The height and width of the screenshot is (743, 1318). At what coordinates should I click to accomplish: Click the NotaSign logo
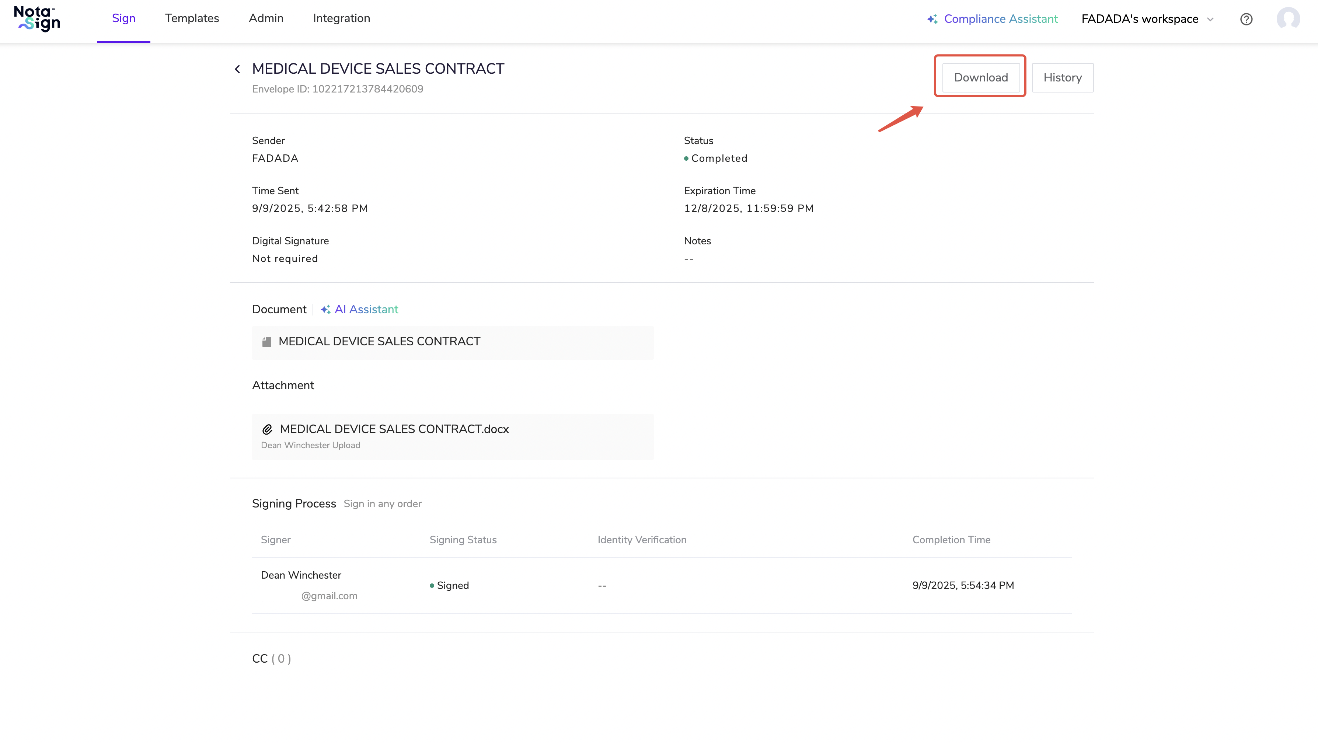tap(37, 19)
